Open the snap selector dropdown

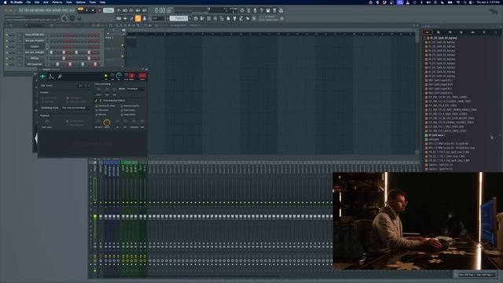(158, 18)
